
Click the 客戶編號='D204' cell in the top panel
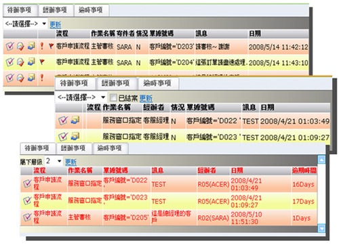[172, 62]
